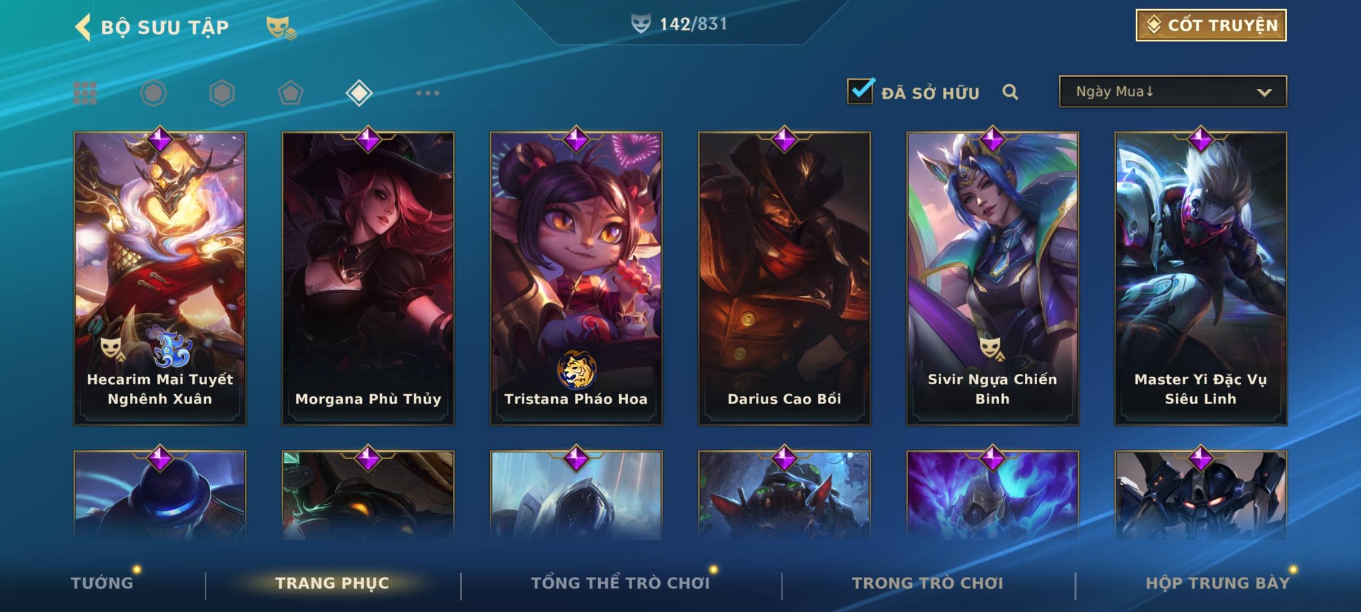The height and width of the screenshot is (612, 1361).
Task: Select the pentagon rarity filter icon
Action: (290, 93)
